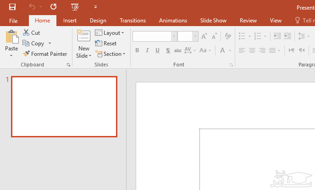Image resolution: width=315 pixels, height=190 pixels.
Task: Click the Save icon in quick access toolbar
Action: (12, 7)
